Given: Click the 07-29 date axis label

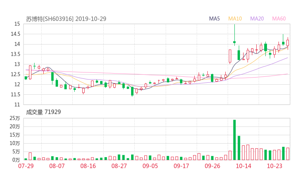Looking at the screenshot, I should pos(26,166).
